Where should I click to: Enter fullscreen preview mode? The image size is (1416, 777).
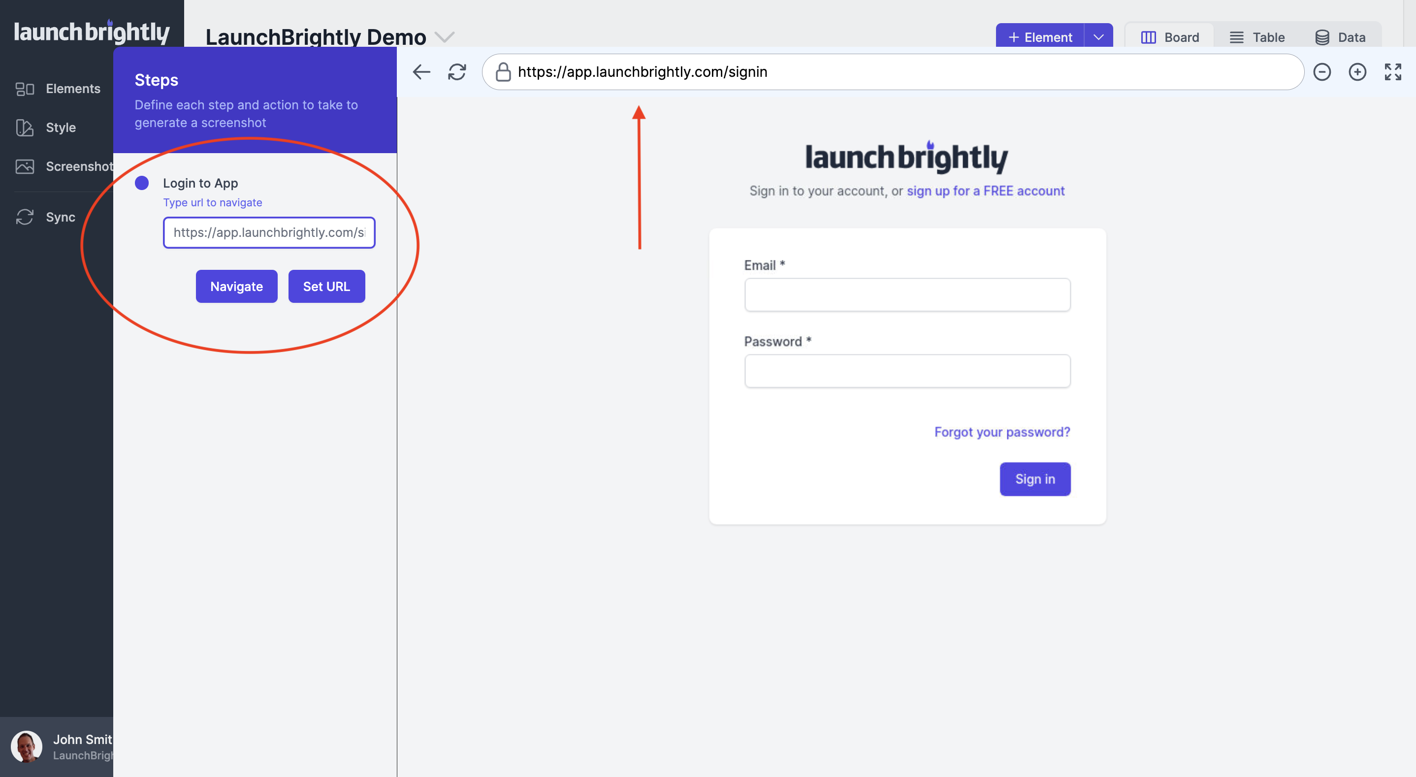pyautogui.click(x=1392, y=71)
